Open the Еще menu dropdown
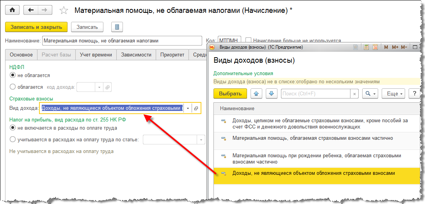The height and width of the screenshot is (204, 425). point(393,93)
